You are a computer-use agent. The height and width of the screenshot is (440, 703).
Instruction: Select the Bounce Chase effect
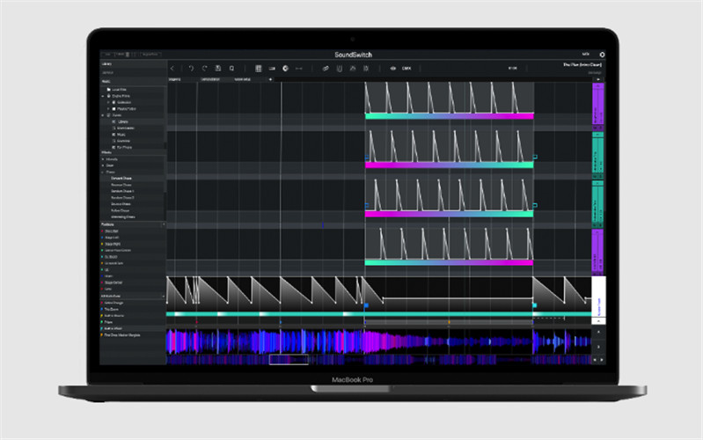coord(121,204)
